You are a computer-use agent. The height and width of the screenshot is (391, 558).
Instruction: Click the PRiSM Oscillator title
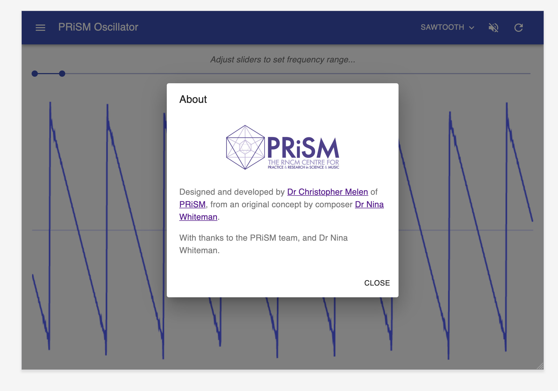(98, 27)
